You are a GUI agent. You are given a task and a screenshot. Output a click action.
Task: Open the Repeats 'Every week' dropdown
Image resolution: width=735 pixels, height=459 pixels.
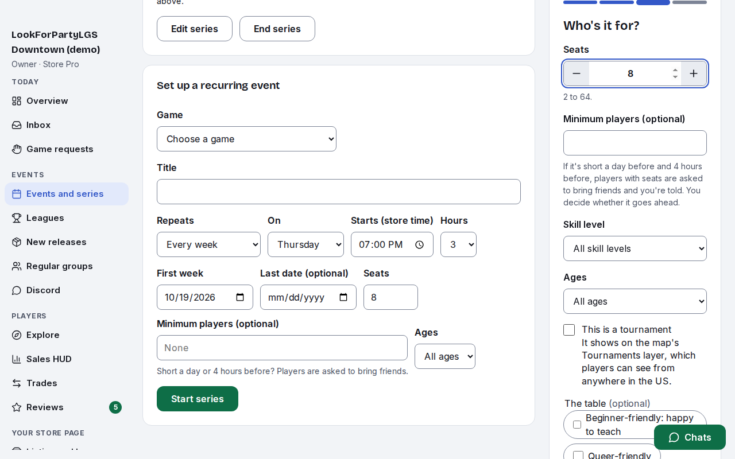tap(208, 244)
